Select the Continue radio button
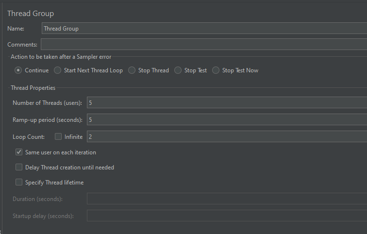367x234 pixels. 18,70
